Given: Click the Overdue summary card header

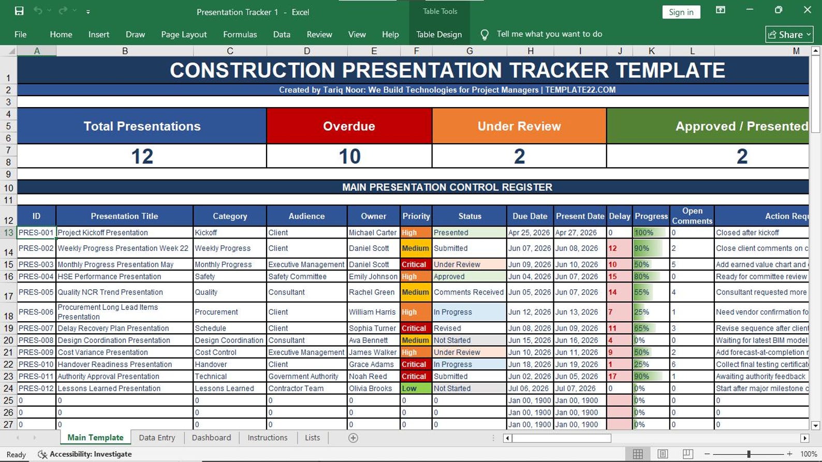Looking at the screenshot, I should click(349, 126).
